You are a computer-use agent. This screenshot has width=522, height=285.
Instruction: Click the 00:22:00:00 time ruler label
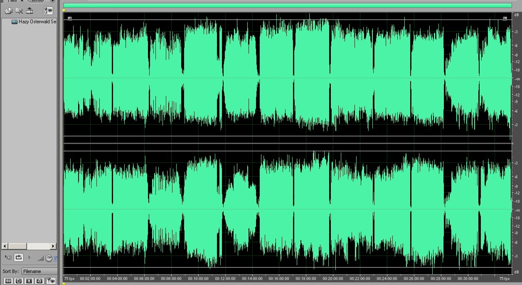pos(360,278)
